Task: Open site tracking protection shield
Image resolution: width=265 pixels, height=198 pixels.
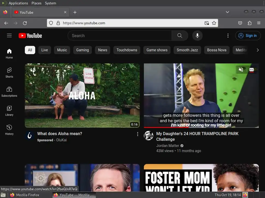Action: tap(51, 23)
